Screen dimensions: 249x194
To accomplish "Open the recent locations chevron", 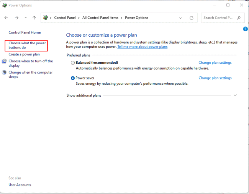I will [26, 18].
